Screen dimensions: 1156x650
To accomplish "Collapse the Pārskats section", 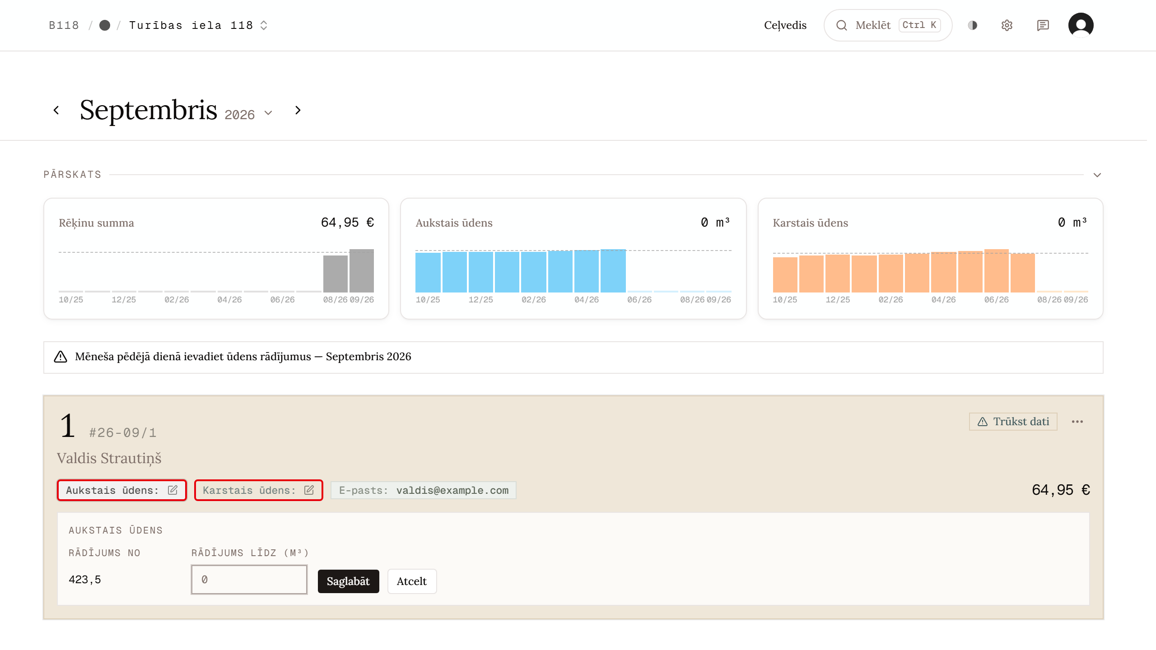I will (x=1097, y=175).
